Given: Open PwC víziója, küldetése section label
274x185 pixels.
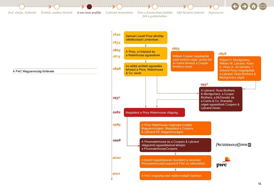Looking at the screenshot, I should (22, 13).
